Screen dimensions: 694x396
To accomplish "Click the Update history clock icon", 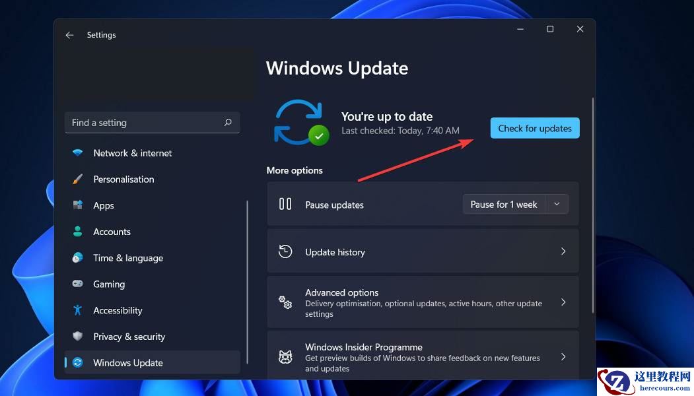I will [285, 251].
